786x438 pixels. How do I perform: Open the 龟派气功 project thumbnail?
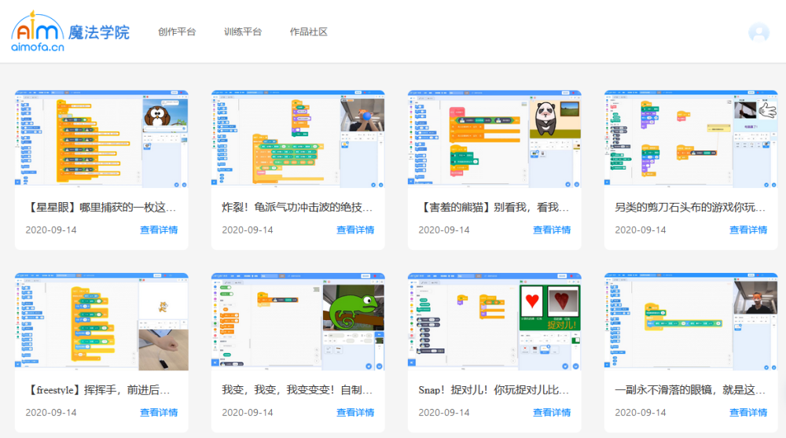tap(298, 139)
